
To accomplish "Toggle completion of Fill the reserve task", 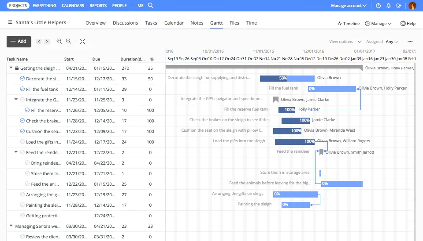I will coord(27,110).
